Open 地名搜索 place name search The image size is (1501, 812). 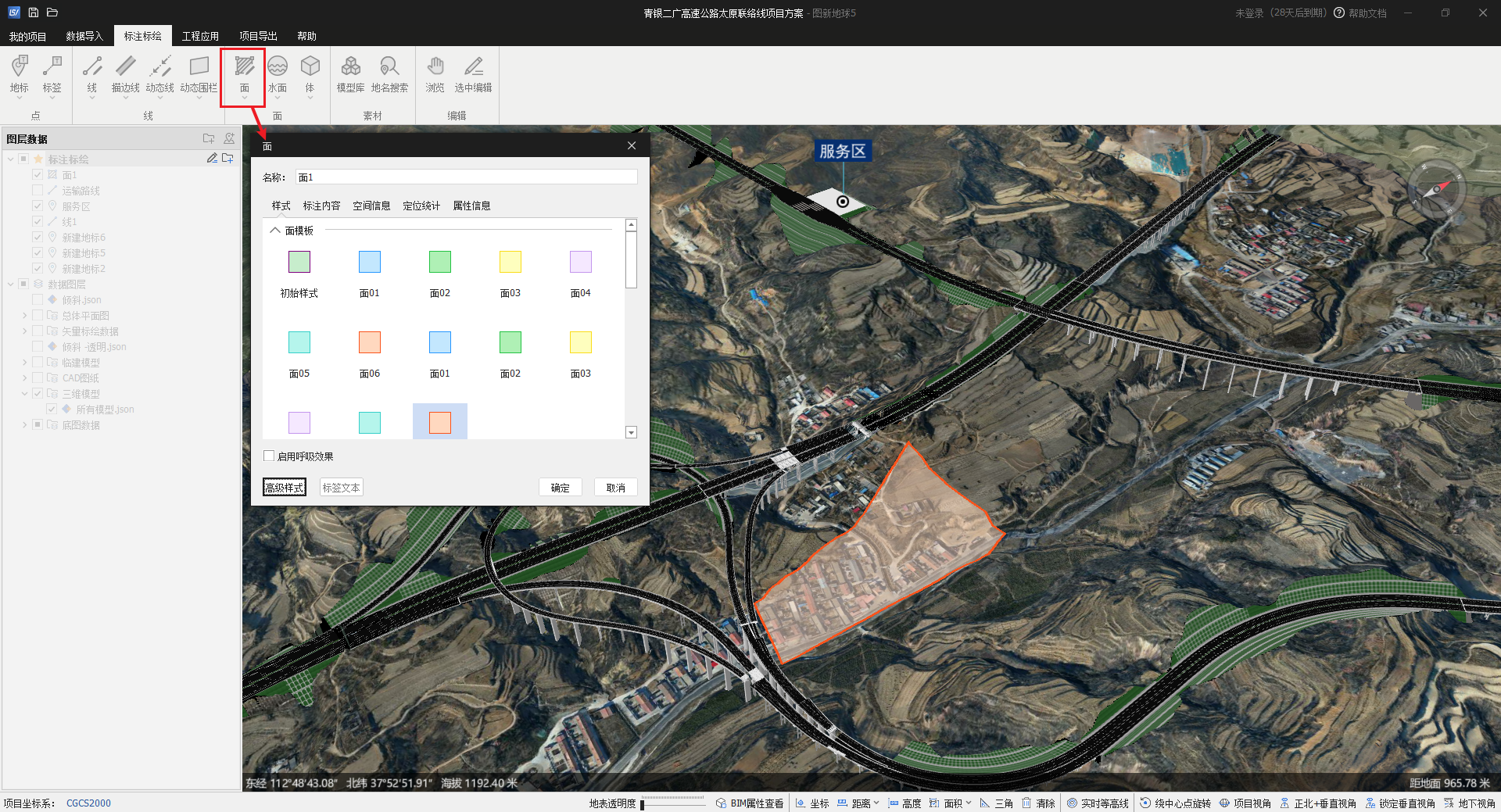click(389, 74)
